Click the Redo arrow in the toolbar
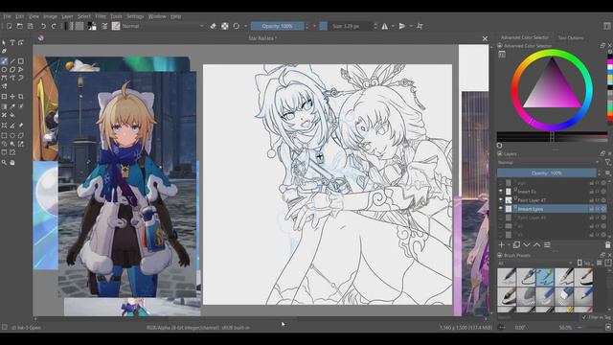 point(54,26)
